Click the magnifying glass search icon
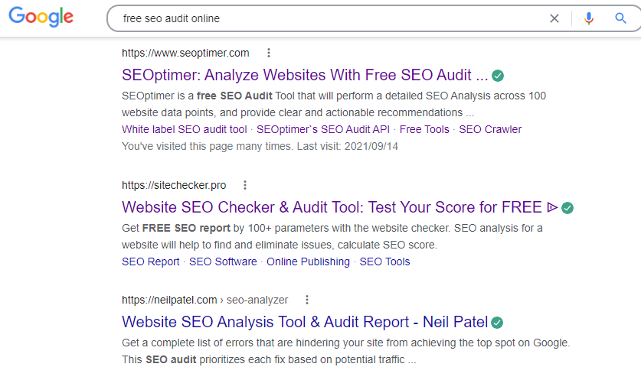Viewport: 641px width, 367px height. pyautogui.click(x=620, y=18)
